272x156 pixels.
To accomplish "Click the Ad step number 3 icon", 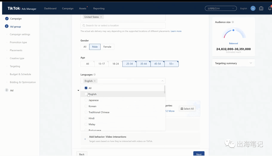I will (7, 90).
